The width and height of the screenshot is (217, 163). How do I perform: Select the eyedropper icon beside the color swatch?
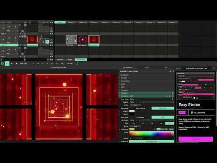155,129
